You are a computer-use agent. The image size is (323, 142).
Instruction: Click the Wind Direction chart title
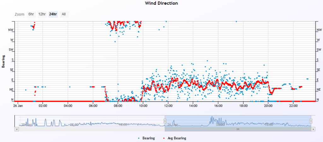pos(161,3)
